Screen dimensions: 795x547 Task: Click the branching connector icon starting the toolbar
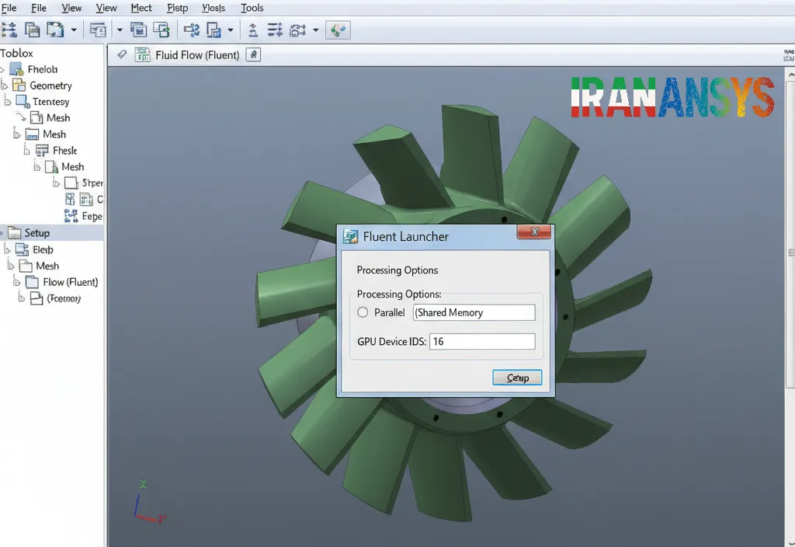tap(9, 30)
